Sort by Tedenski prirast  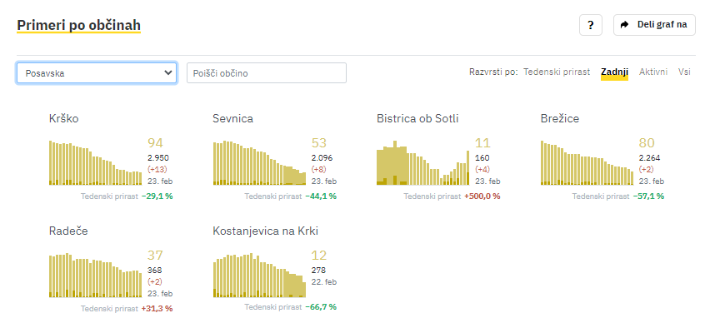pyautogui.click(x=557, y=72)
